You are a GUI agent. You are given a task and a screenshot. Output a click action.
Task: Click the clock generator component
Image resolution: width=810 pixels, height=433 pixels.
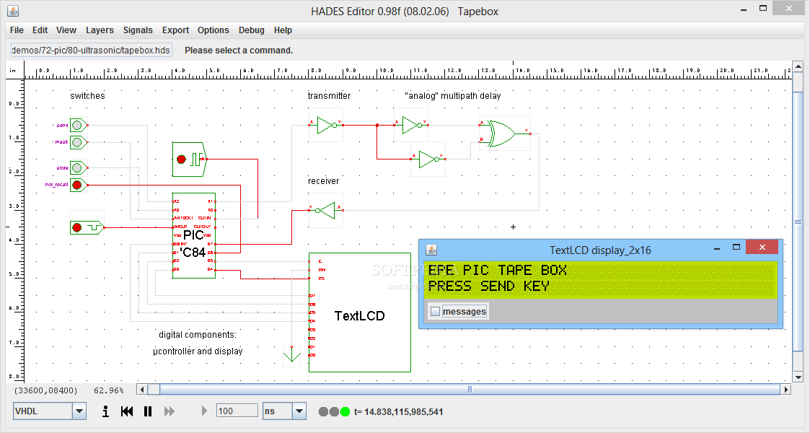pos(189,159)
